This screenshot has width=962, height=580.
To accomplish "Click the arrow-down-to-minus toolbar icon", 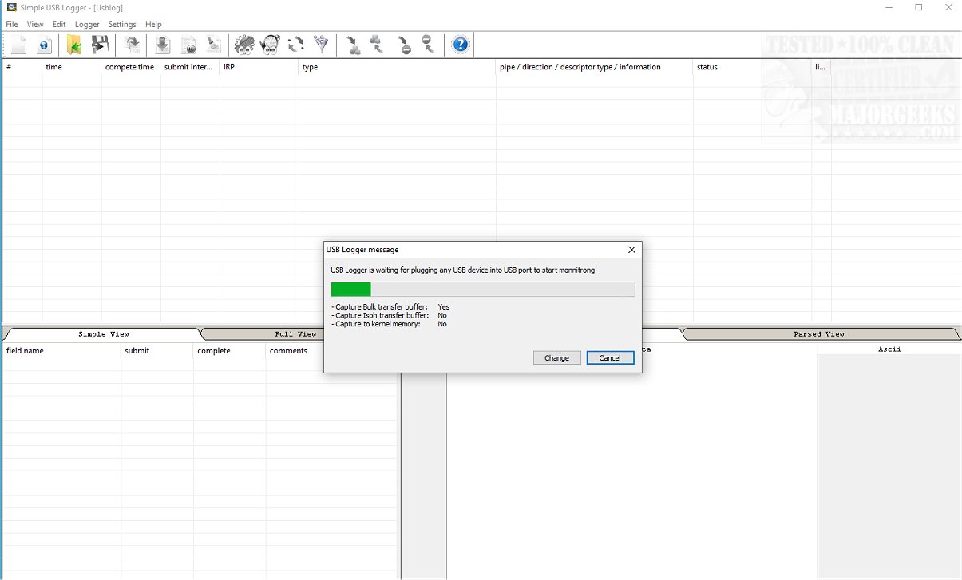I will click(x=404, y=45).
